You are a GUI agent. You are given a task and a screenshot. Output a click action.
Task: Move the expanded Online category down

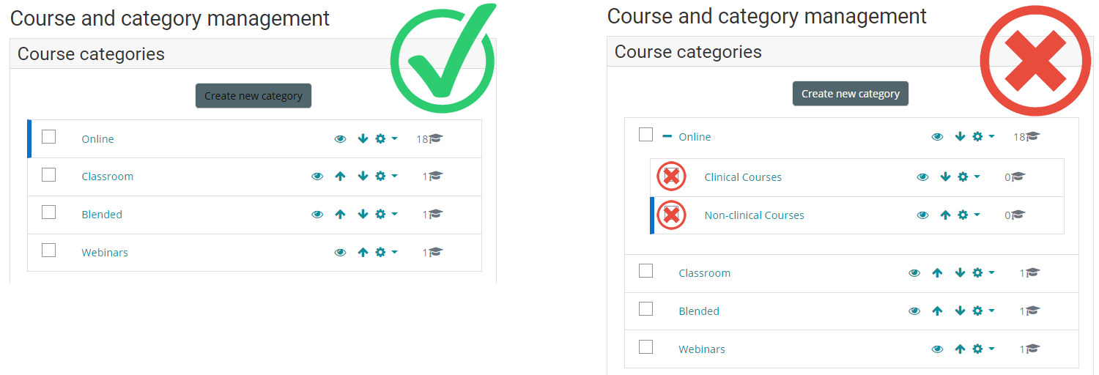click(960, 136)
